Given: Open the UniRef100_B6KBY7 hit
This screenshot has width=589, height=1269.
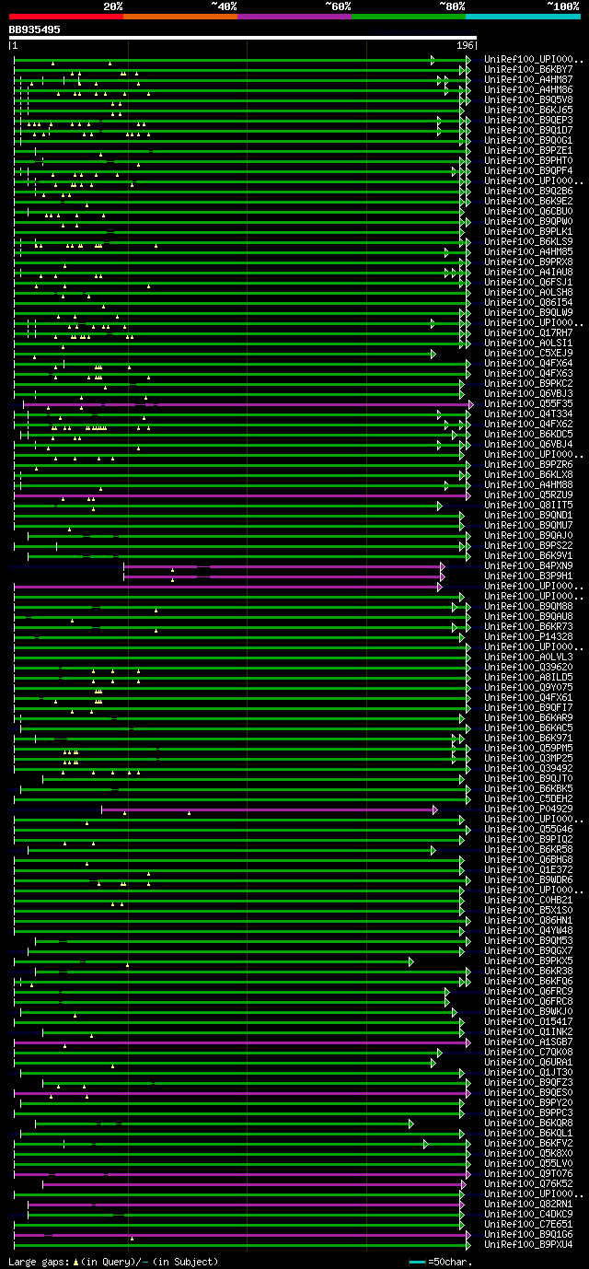Looking at the screenshot, I should pyautogui.click(x=528, y=69).
